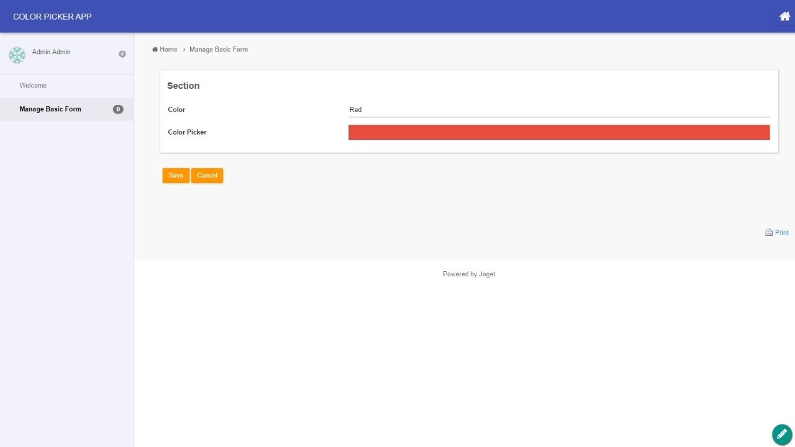Select Manage Basic Form in the sidebar
This screenshot has height=447, width=795.
50,109
